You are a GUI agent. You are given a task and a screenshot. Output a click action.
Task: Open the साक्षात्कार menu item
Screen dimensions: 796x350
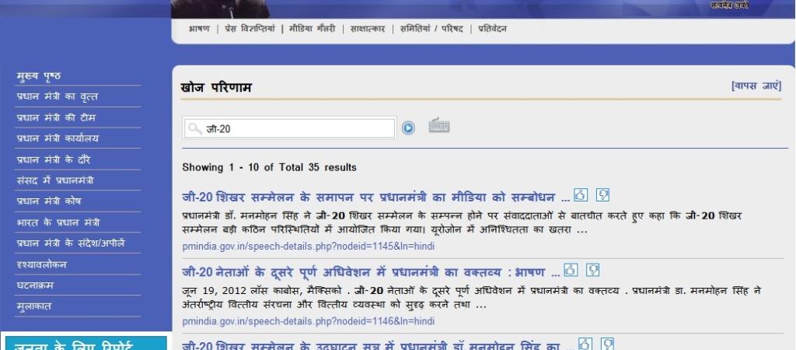tap(368, 29)
